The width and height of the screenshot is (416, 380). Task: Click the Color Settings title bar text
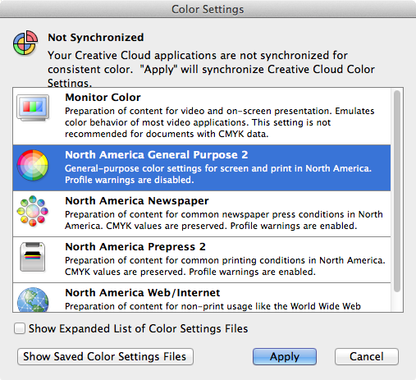(x=208, y=9)
